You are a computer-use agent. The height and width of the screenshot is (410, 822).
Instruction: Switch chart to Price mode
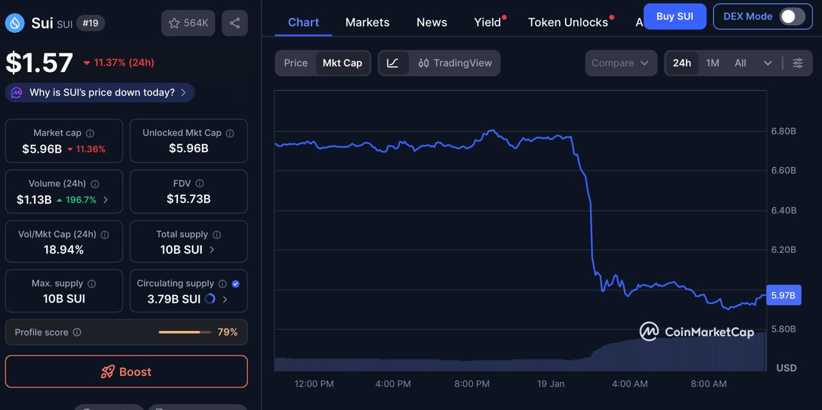point(295,63)
